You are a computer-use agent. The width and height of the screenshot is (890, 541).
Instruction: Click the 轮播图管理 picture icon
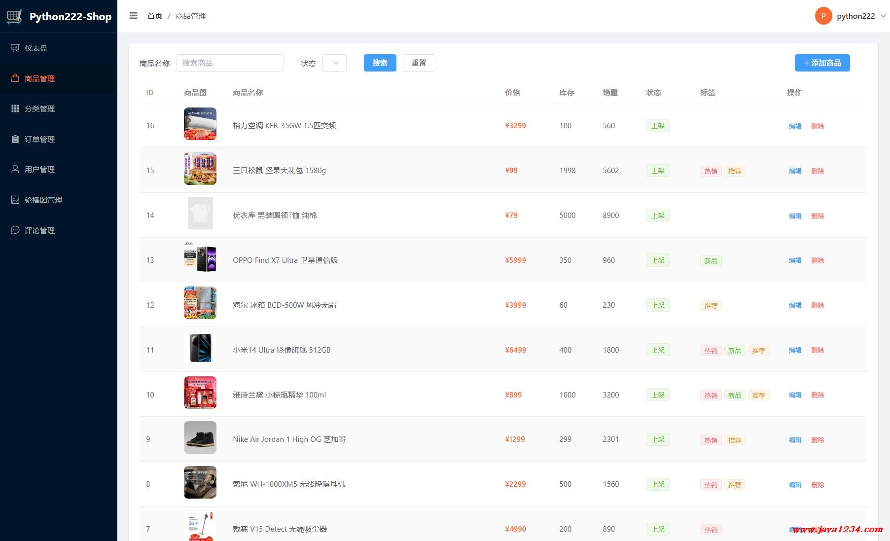(x=15, y=200)
